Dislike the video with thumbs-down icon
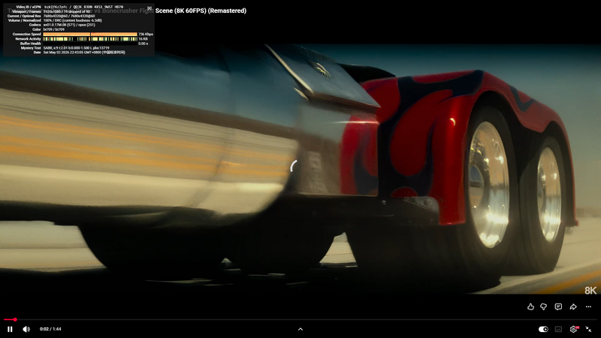601x338 pixels. (x=543, y=306)
